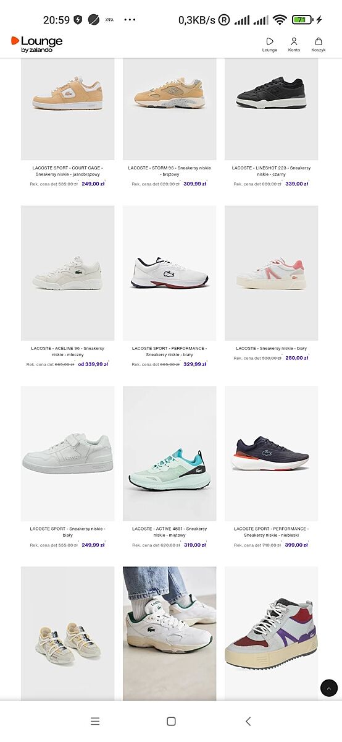Open Lacoste Aceline 96 mleczny product link
This screenshot has height=742, width=342.
coord(68,351)
